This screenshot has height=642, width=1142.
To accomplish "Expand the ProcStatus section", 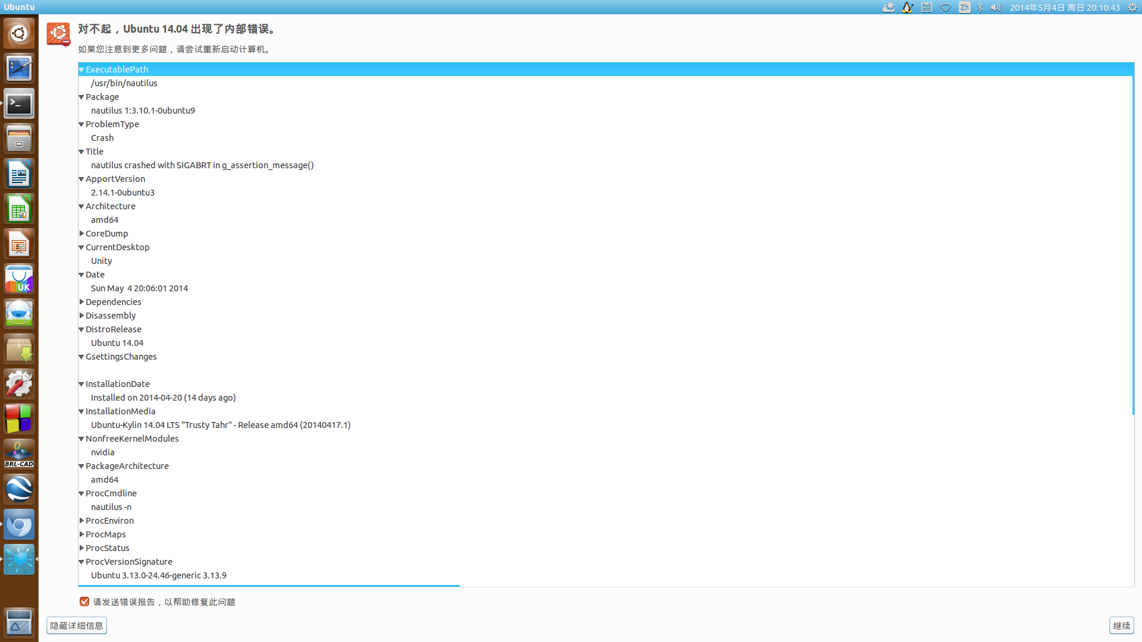I will click(81, 548).
